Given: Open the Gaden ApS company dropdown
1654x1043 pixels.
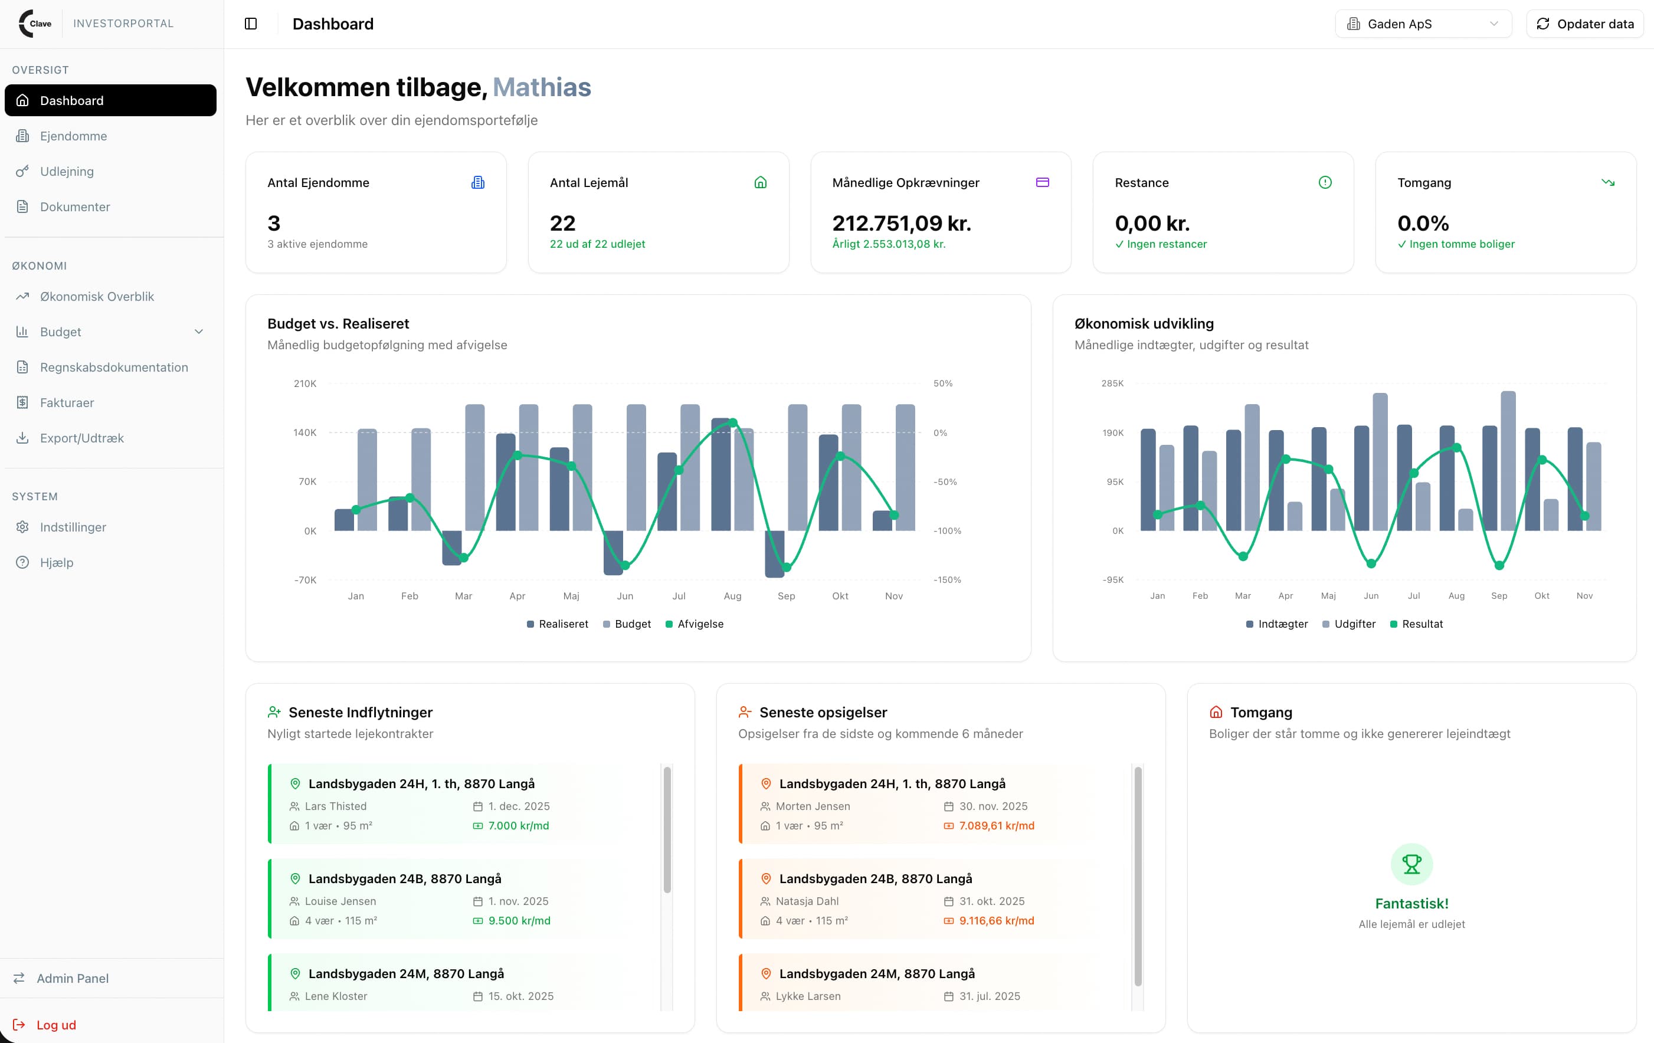Looking at the screenshot, I should point(1423,24).
